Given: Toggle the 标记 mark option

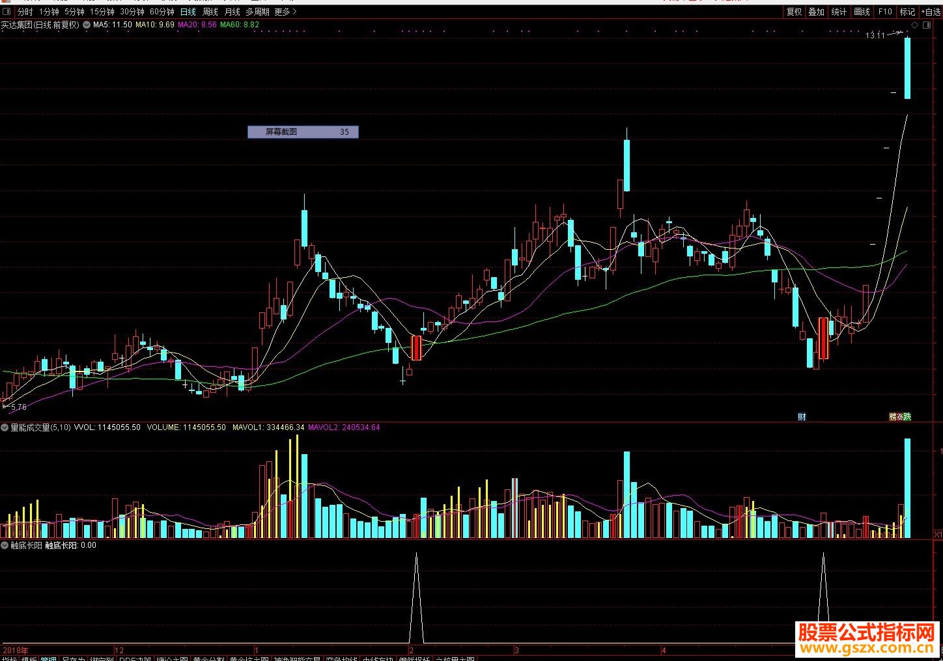Looking at the screenshot, I should pyautogui.click(x=907, y=12).
